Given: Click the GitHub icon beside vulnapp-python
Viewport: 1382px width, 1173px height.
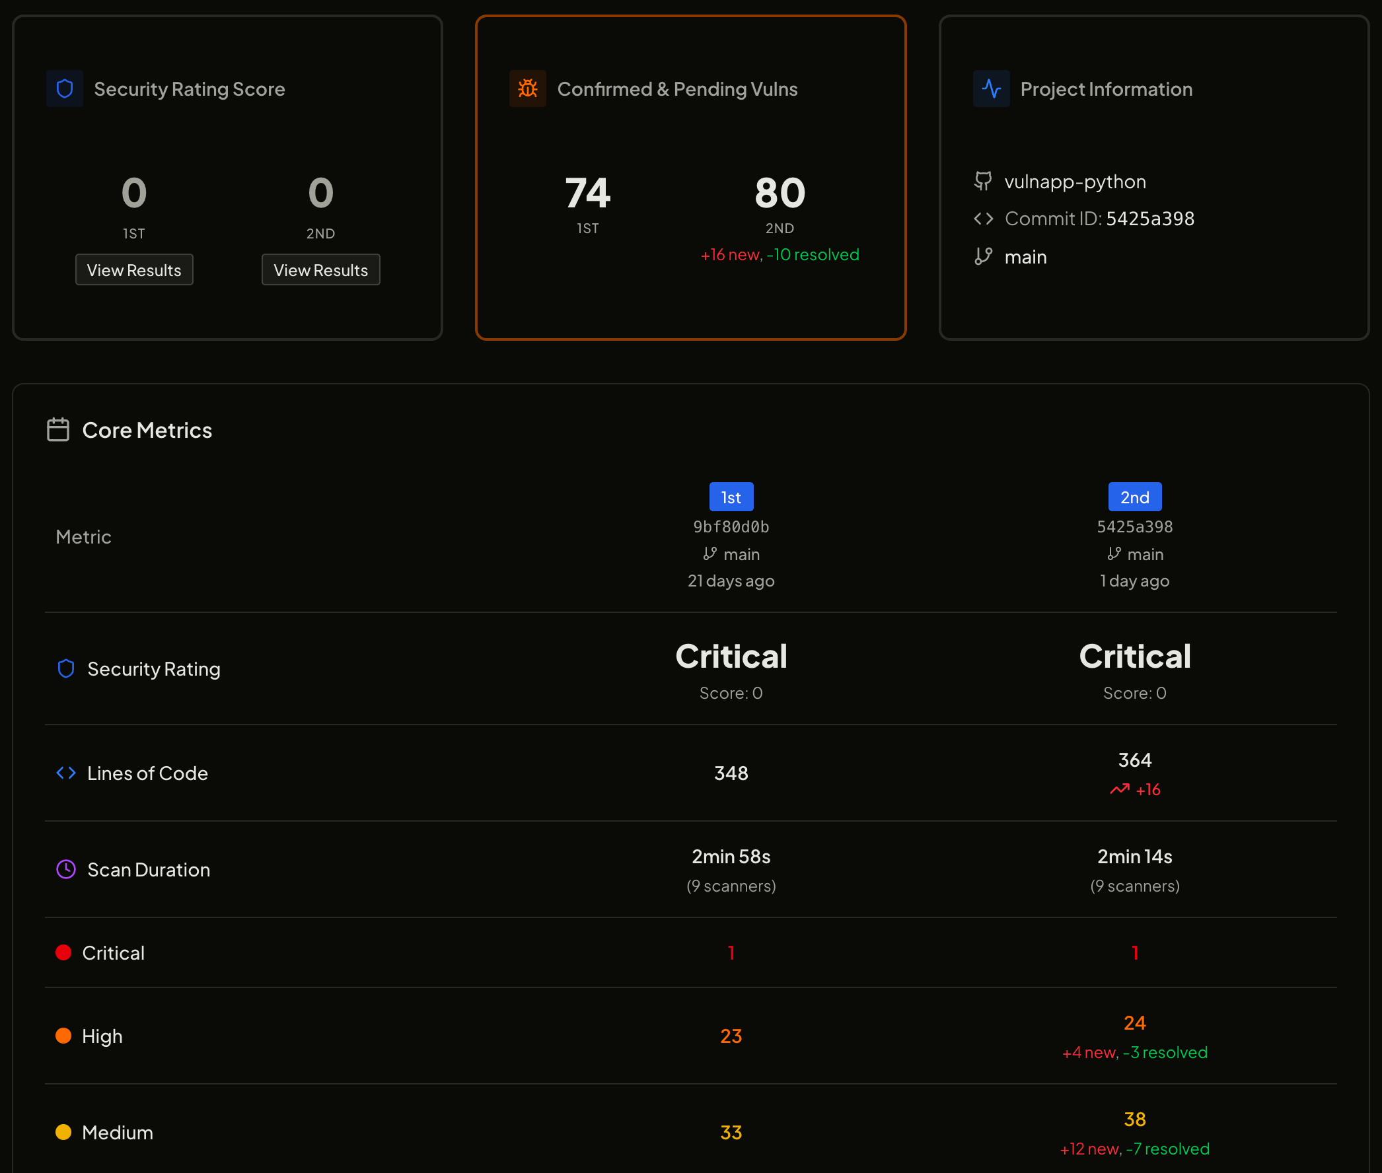Looking at the screenshot, I should click(983, 181).
